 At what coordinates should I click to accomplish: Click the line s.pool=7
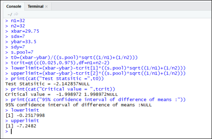[x=22, y=52]
